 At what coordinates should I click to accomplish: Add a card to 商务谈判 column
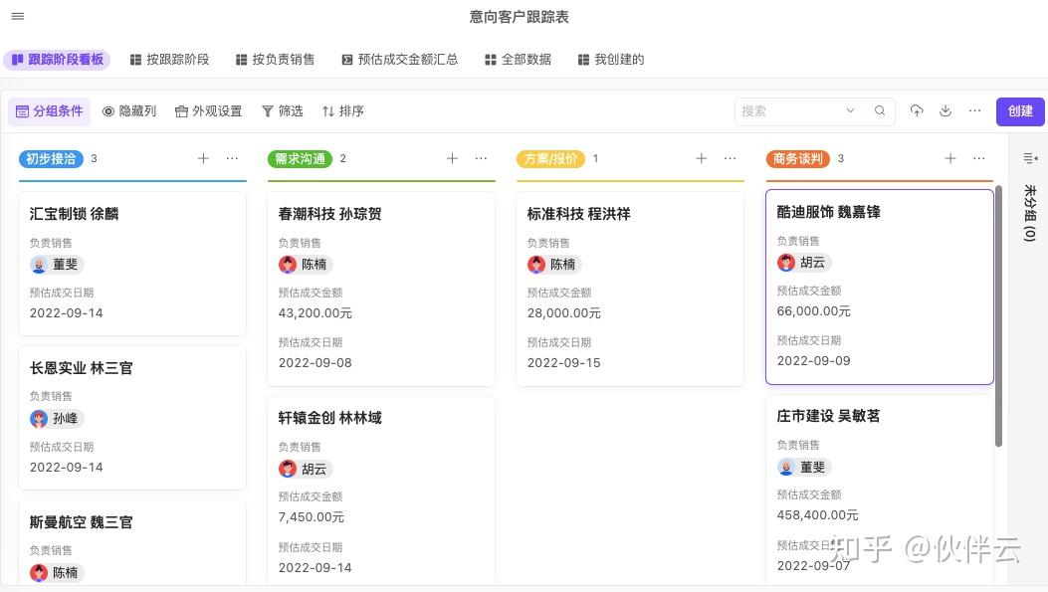(x=950, y=158)
